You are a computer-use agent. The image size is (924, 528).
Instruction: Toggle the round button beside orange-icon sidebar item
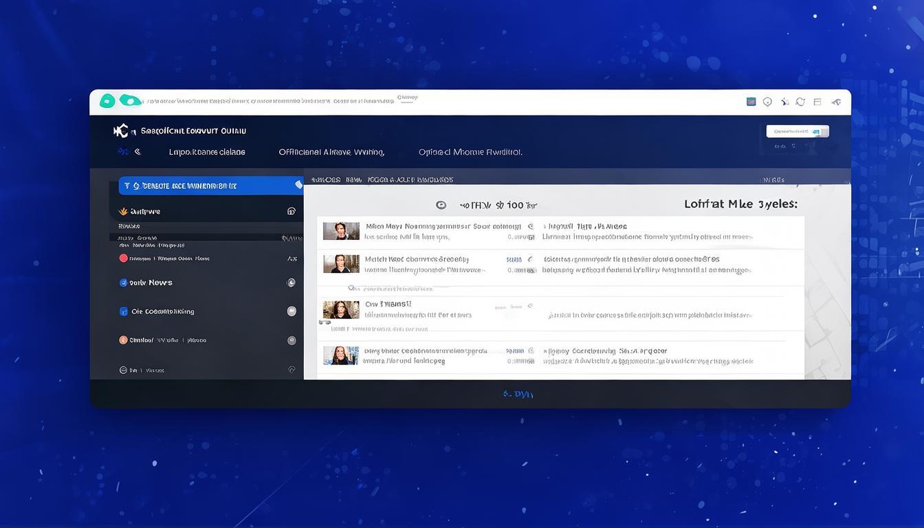[291, 340]
